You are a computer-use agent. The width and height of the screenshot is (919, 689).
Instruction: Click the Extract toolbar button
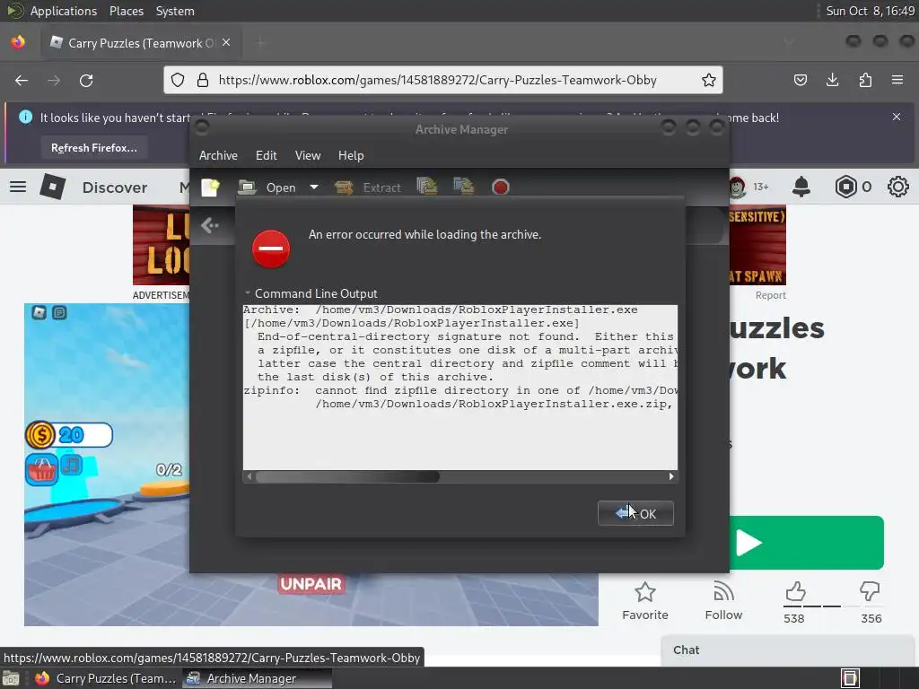click(368, 188)
